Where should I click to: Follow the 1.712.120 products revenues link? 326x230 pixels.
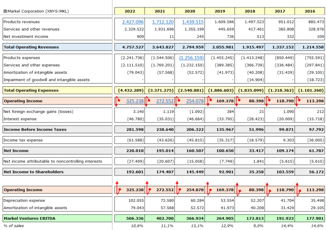(163, 22)
